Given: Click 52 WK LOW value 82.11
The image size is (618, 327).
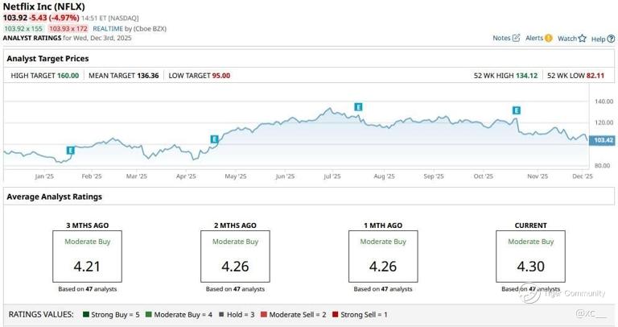Looking at the screenshot, I should click(x=595, y=76).
